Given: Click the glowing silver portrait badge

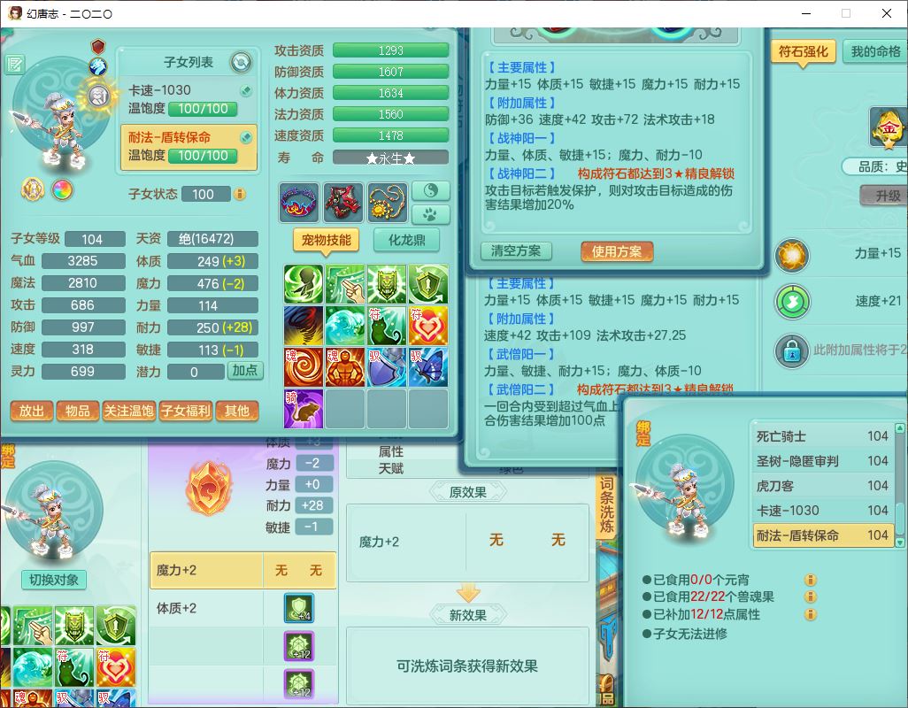Looking at the screenshot, I should [99, 95].
